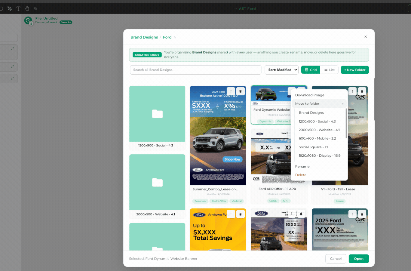Viewport: 411px width, 271px height.
Task: Click the APR tag on Ford APR Offer
Action: click(286, 201)
